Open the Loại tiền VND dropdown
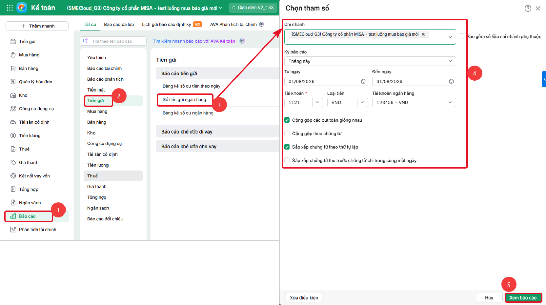Viewport: 546px width, 305px height. (x=362, y=102)
